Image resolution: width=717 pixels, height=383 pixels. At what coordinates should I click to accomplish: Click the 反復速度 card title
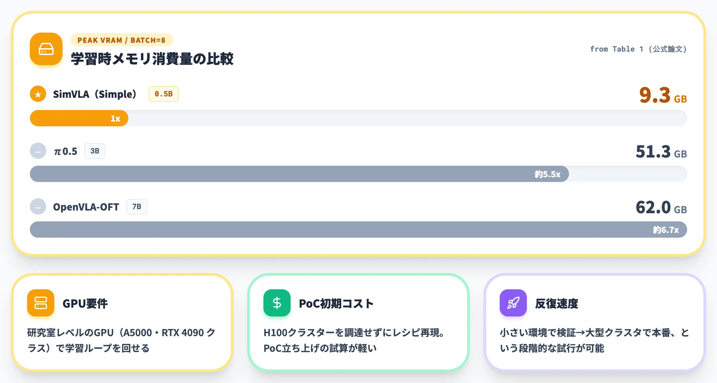[x=557, y=304]
